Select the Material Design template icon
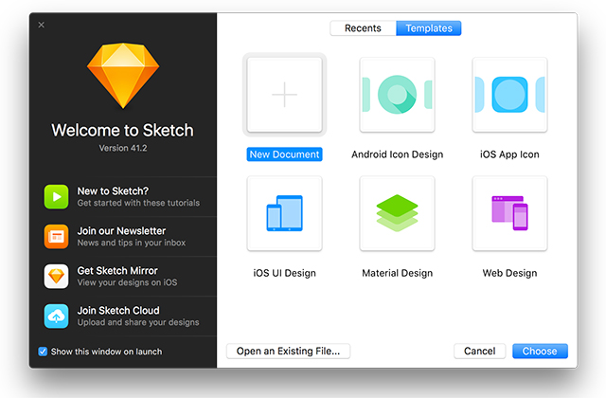Image resolution: width=606 pixels, height=398 pixels. [397, 213]
